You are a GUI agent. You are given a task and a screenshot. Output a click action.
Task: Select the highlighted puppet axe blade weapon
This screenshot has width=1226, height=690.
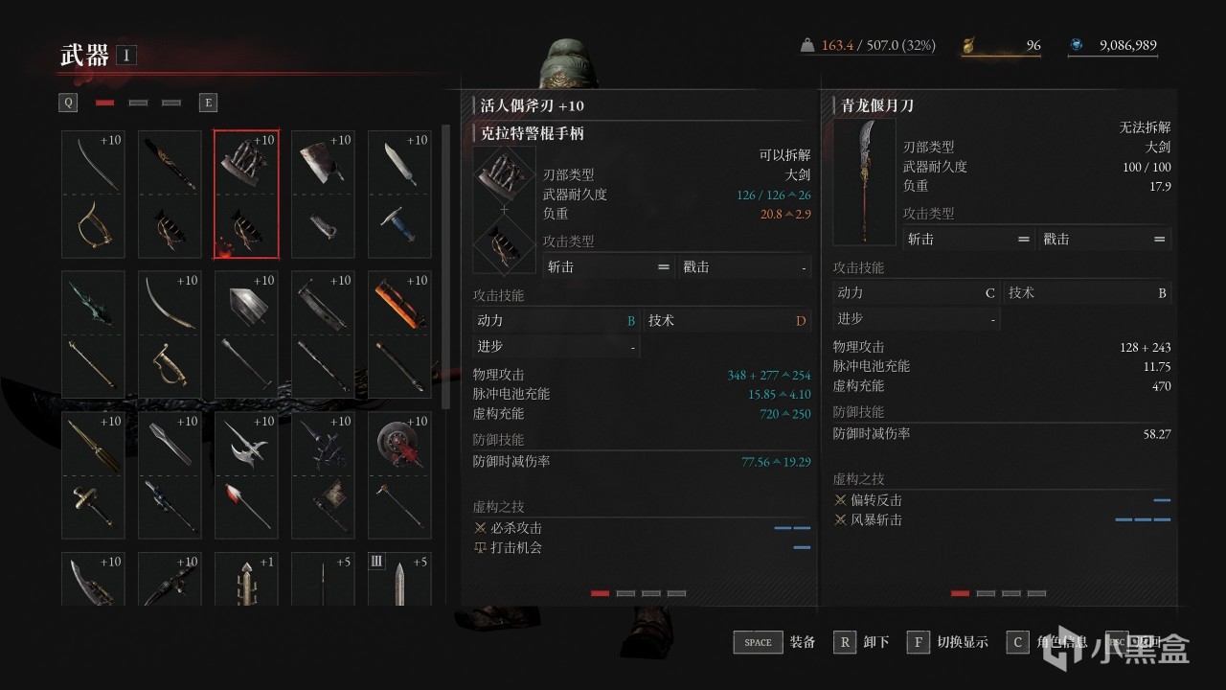[246, 195]
